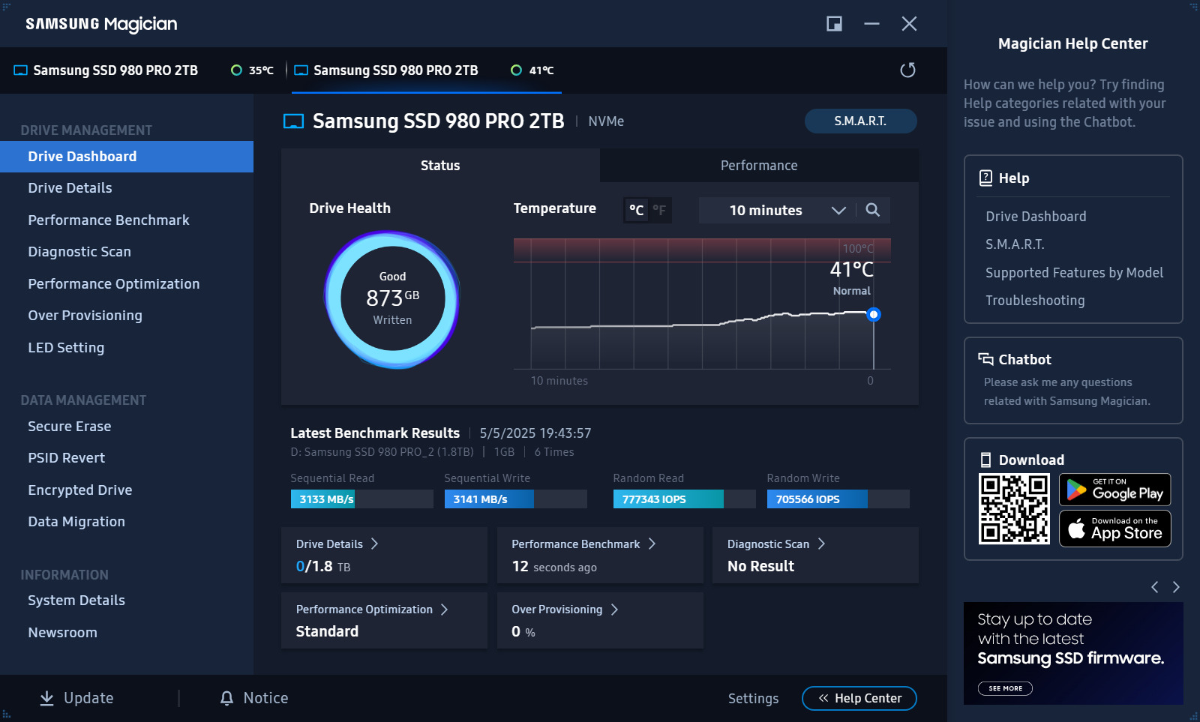
Task: Open Settings in bottom bar
Action: click(x=753, y=699)
